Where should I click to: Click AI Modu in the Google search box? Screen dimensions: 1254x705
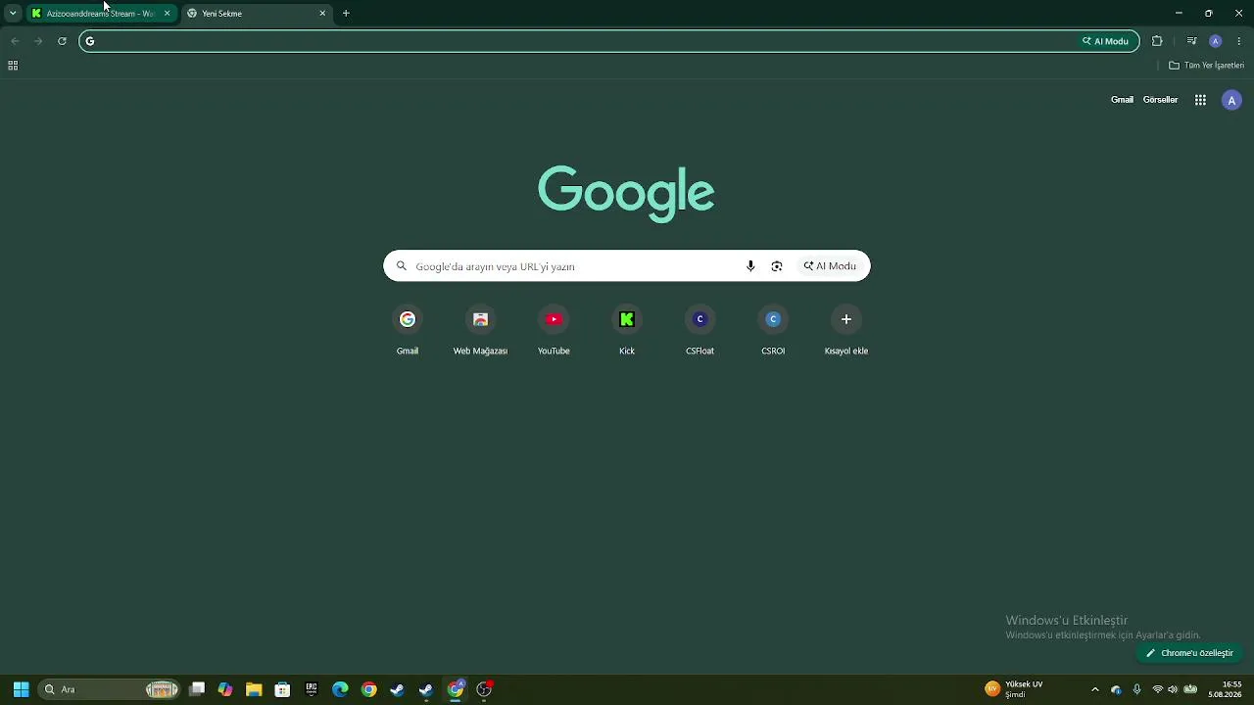pyautogui.click(x=830, y=266)
